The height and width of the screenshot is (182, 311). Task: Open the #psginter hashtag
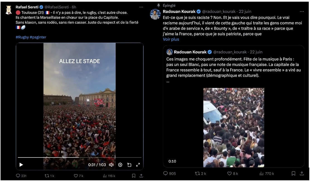[38, 37]
